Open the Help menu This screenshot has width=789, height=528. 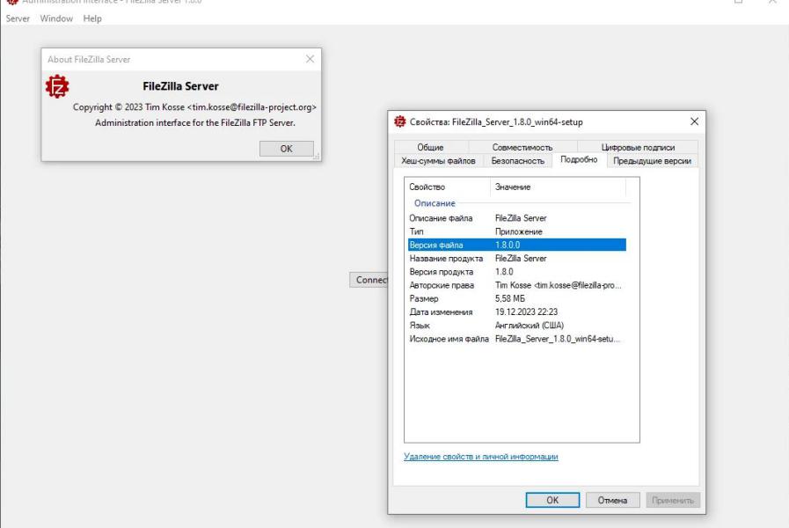92,18
